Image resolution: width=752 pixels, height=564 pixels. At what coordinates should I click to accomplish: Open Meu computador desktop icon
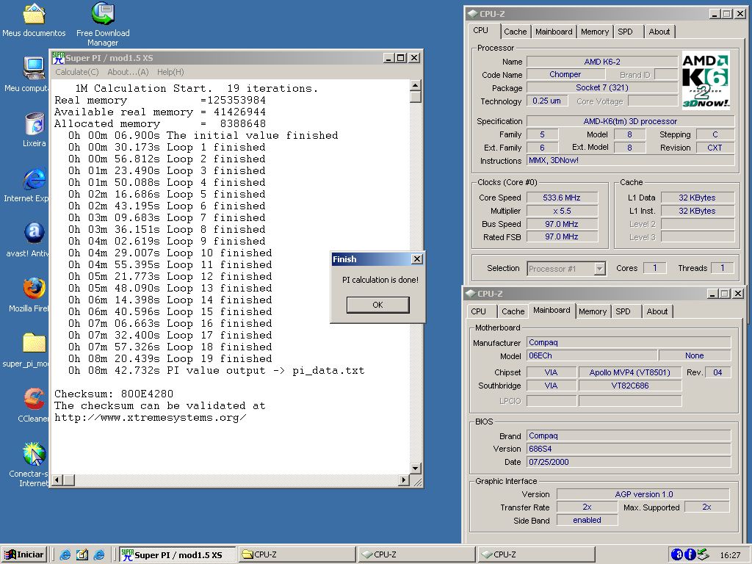click(34, 68)
